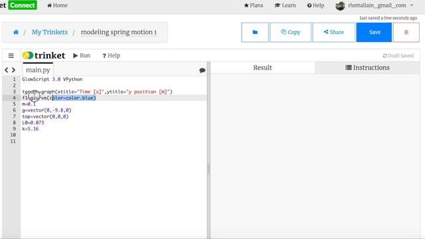Click line 8 'L0=0.073'
This screenshot has width=425, height=239.
[x=33, y=123]
